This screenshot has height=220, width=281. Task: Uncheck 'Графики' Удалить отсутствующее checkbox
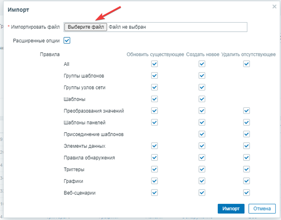tap(247, 181)
